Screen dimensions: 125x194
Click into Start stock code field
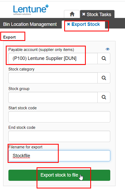[59, 117]
